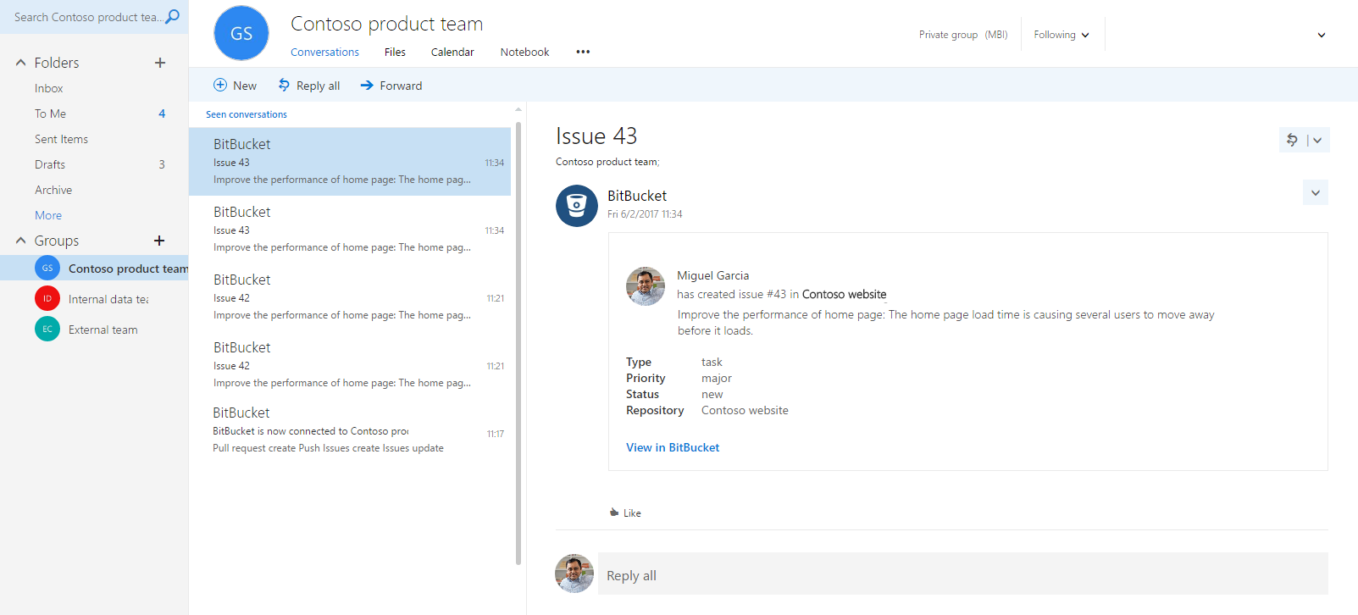This screenshot has width=1358, height=615.
Task: Collapse the Folders section
Action: click(21, 63)
